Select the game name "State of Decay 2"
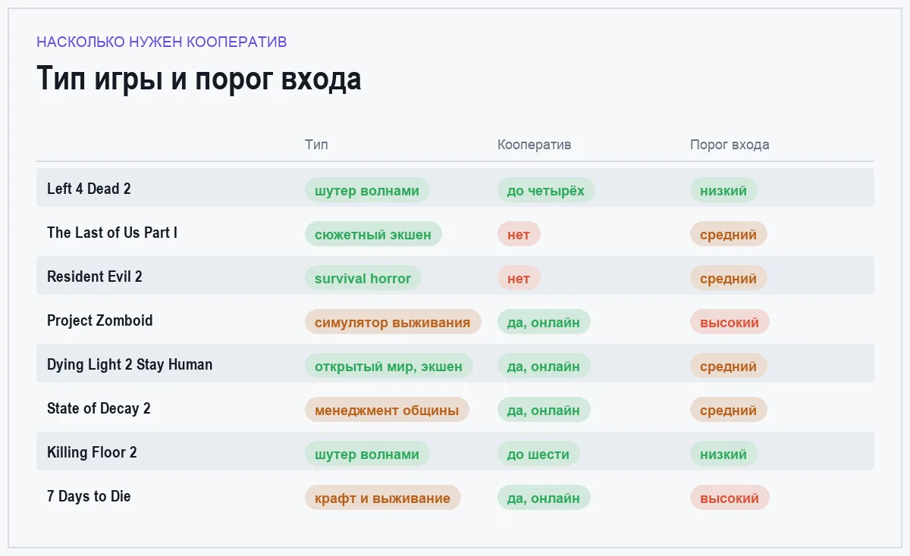The image size is (910, 556). click(99, 408)
